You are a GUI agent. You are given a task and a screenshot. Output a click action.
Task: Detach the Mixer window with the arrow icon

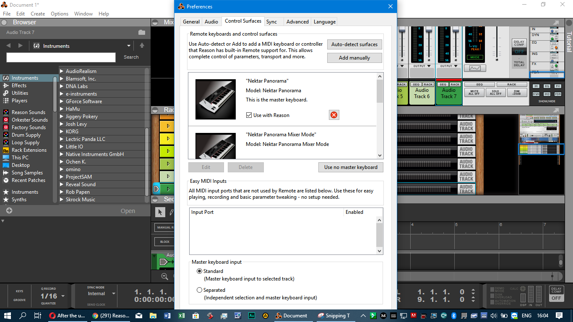[x=556, y=23]
